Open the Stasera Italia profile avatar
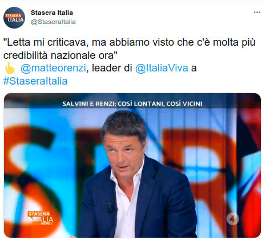The image size is (266, 244). point(14,18)
